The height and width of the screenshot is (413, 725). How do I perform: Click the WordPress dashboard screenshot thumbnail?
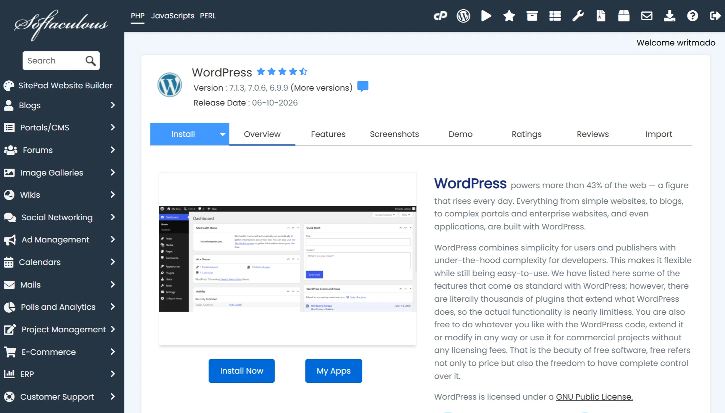click(288, 259)
